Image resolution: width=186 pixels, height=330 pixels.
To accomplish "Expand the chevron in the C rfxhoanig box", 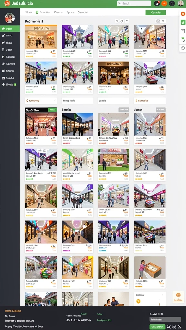I will [55, 101].
